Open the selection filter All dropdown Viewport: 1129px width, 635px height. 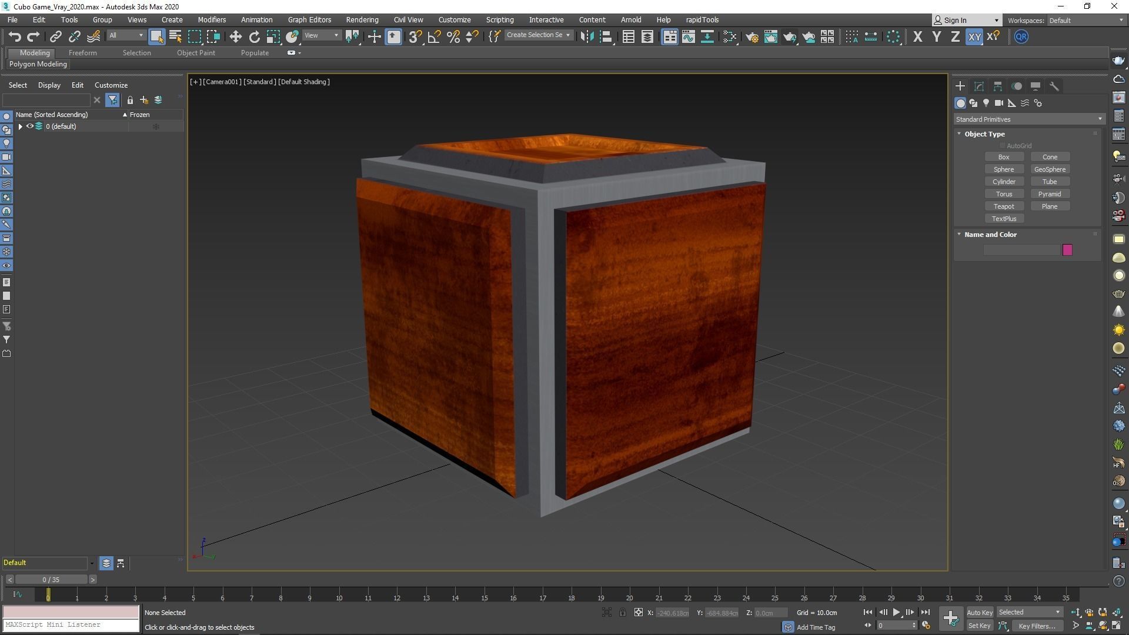tap(126, 35)
